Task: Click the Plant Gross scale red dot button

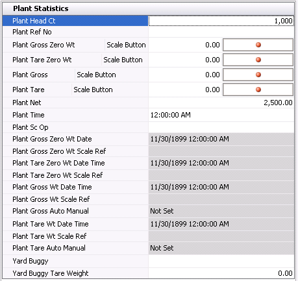Action: 258,75
